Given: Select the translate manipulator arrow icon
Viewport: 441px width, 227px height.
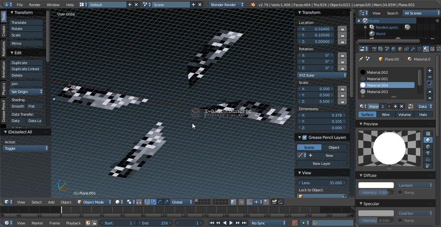Looking at the screenshot, I should tap(153, 202).
